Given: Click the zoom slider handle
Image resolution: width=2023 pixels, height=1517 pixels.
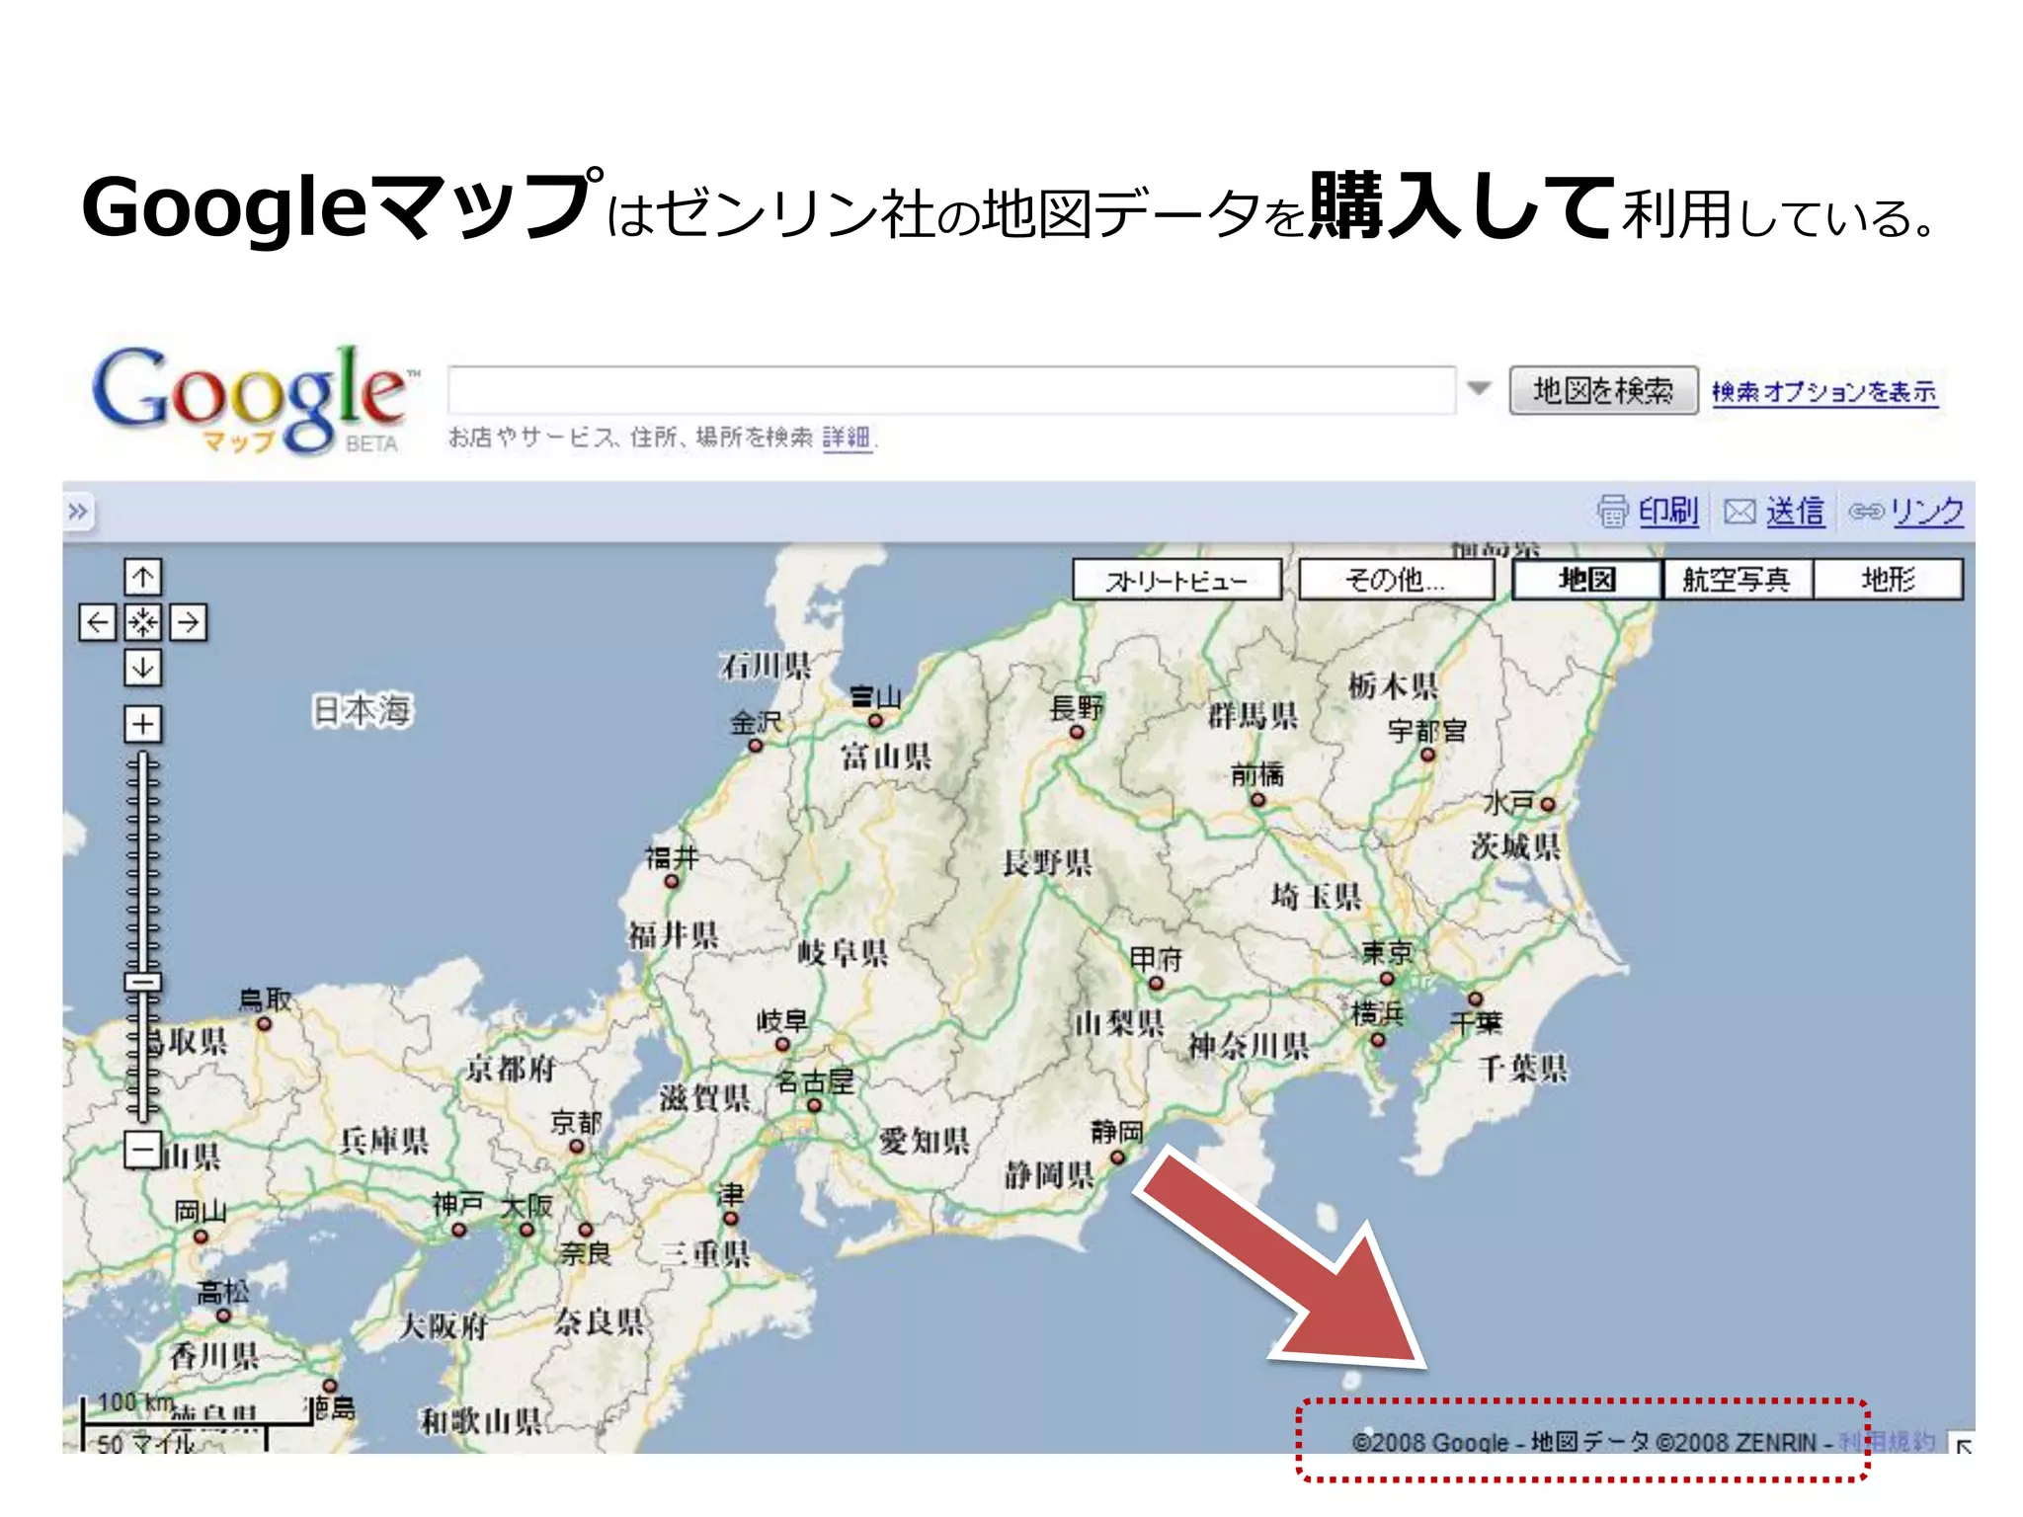Looking at the screenshot, I should click(143, 982).
